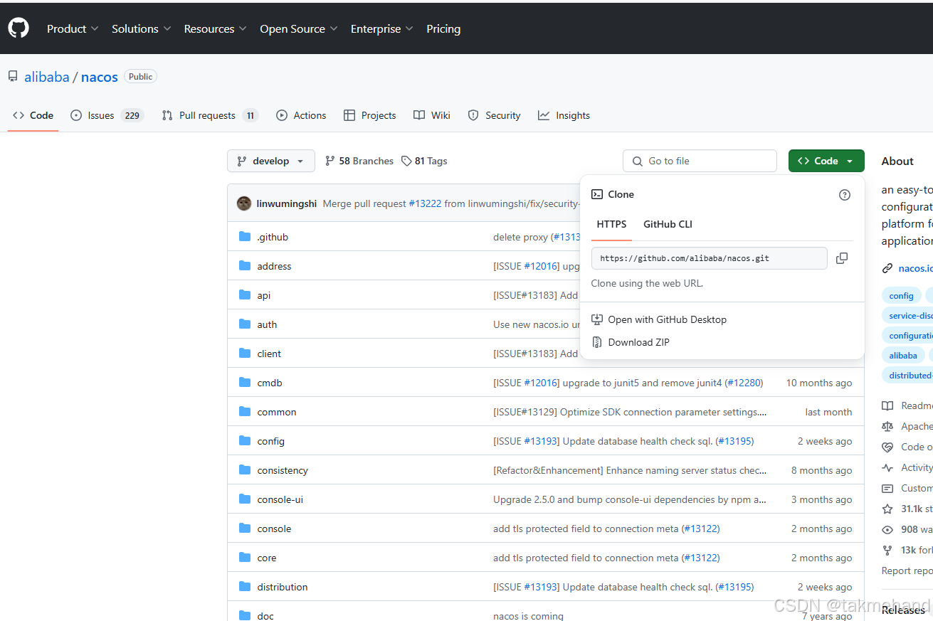933x621 pixels.
Task: Open the Wiki tab
Action: coord(432,115)
